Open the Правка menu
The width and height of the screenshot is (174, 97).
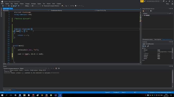pos(7,4)
